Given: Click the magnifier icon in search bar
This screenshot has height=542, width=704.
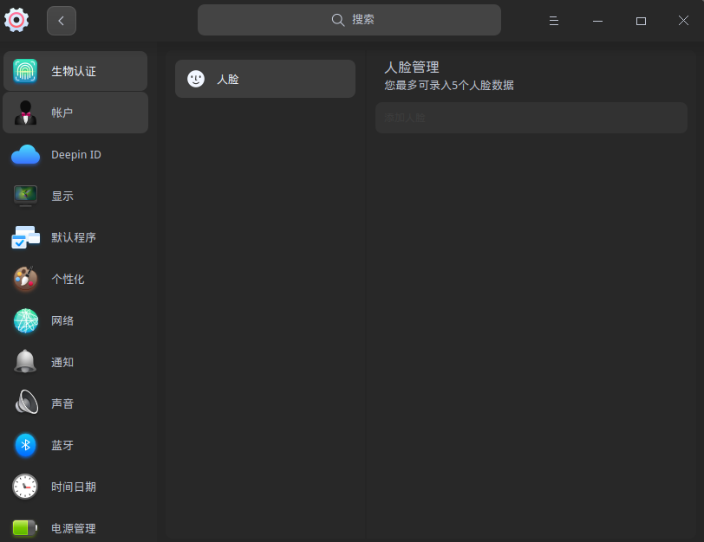Looking at the screenshot, I should [337, 20].
